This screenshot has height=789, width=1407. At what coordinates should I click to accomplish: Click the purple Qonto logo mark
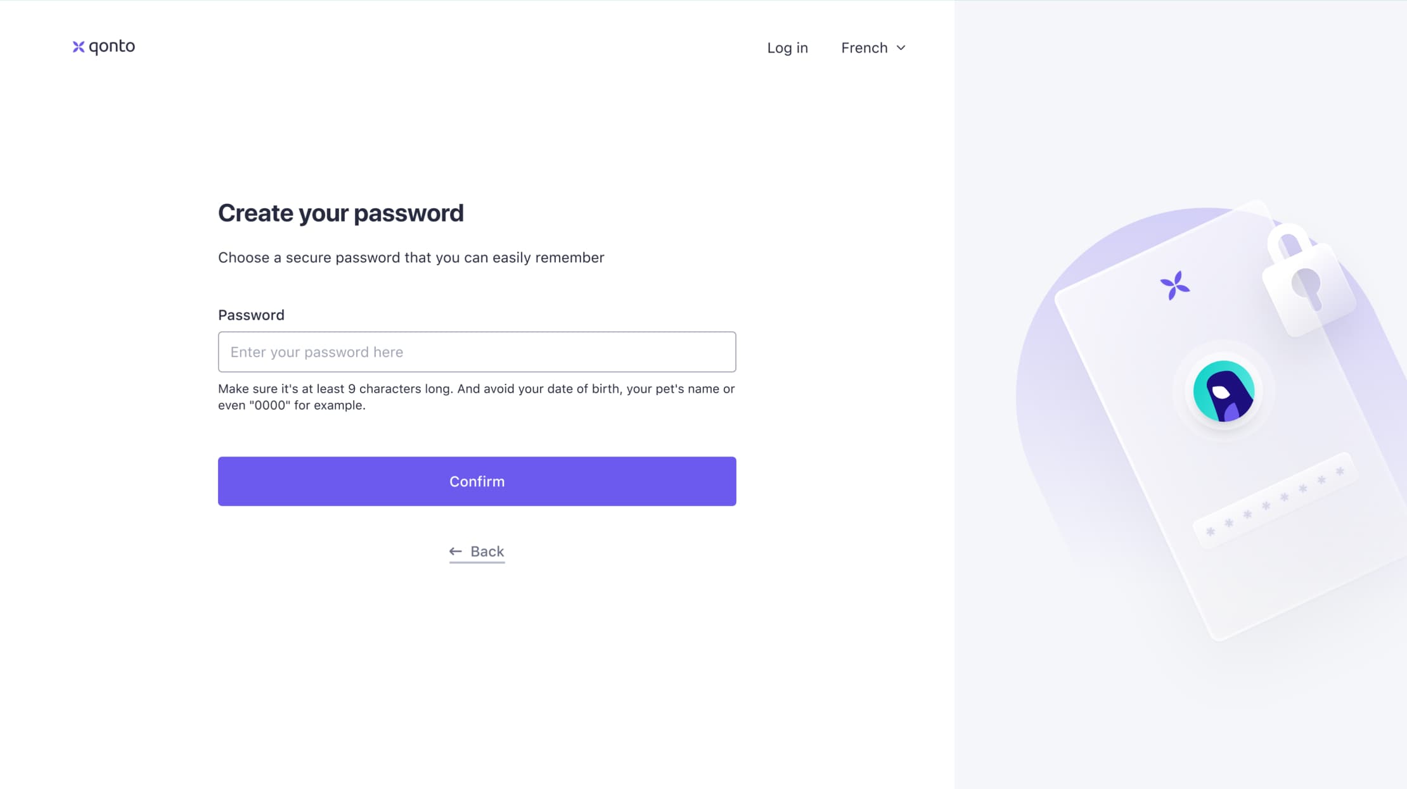pyautogui.click(x=79, y=47)
